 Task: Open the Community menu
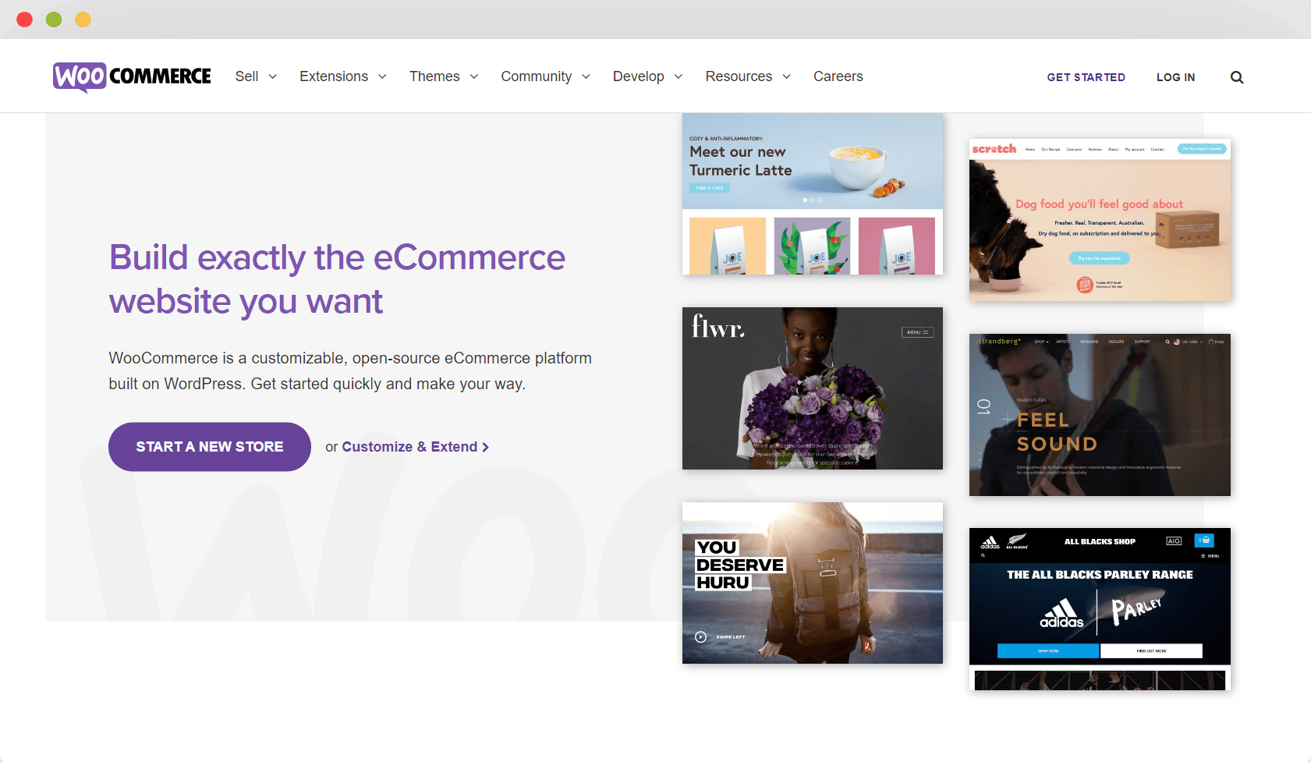tap(537, 76)
